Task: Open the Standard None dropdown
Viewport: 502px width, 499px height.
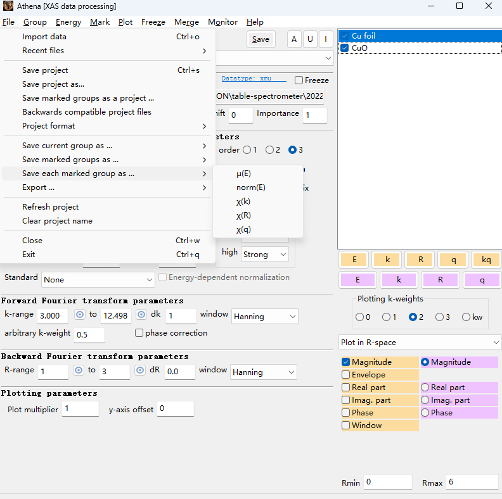Action: click(x=98, y=279)
